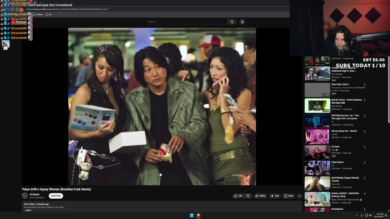Screen dimensions: 390x219
Task: Open 6ix9ine BURATINO thumbnail
Action: click(317, 199)
